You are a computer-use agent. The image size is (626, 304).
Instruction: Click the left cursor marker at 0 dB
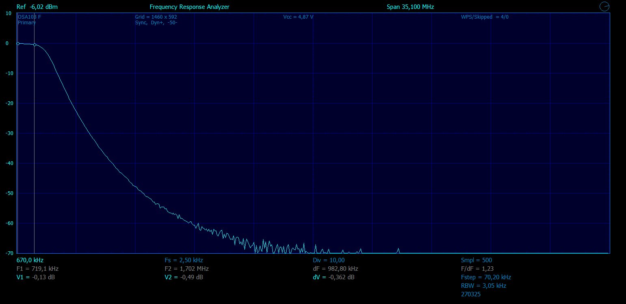tap(18, 43)
